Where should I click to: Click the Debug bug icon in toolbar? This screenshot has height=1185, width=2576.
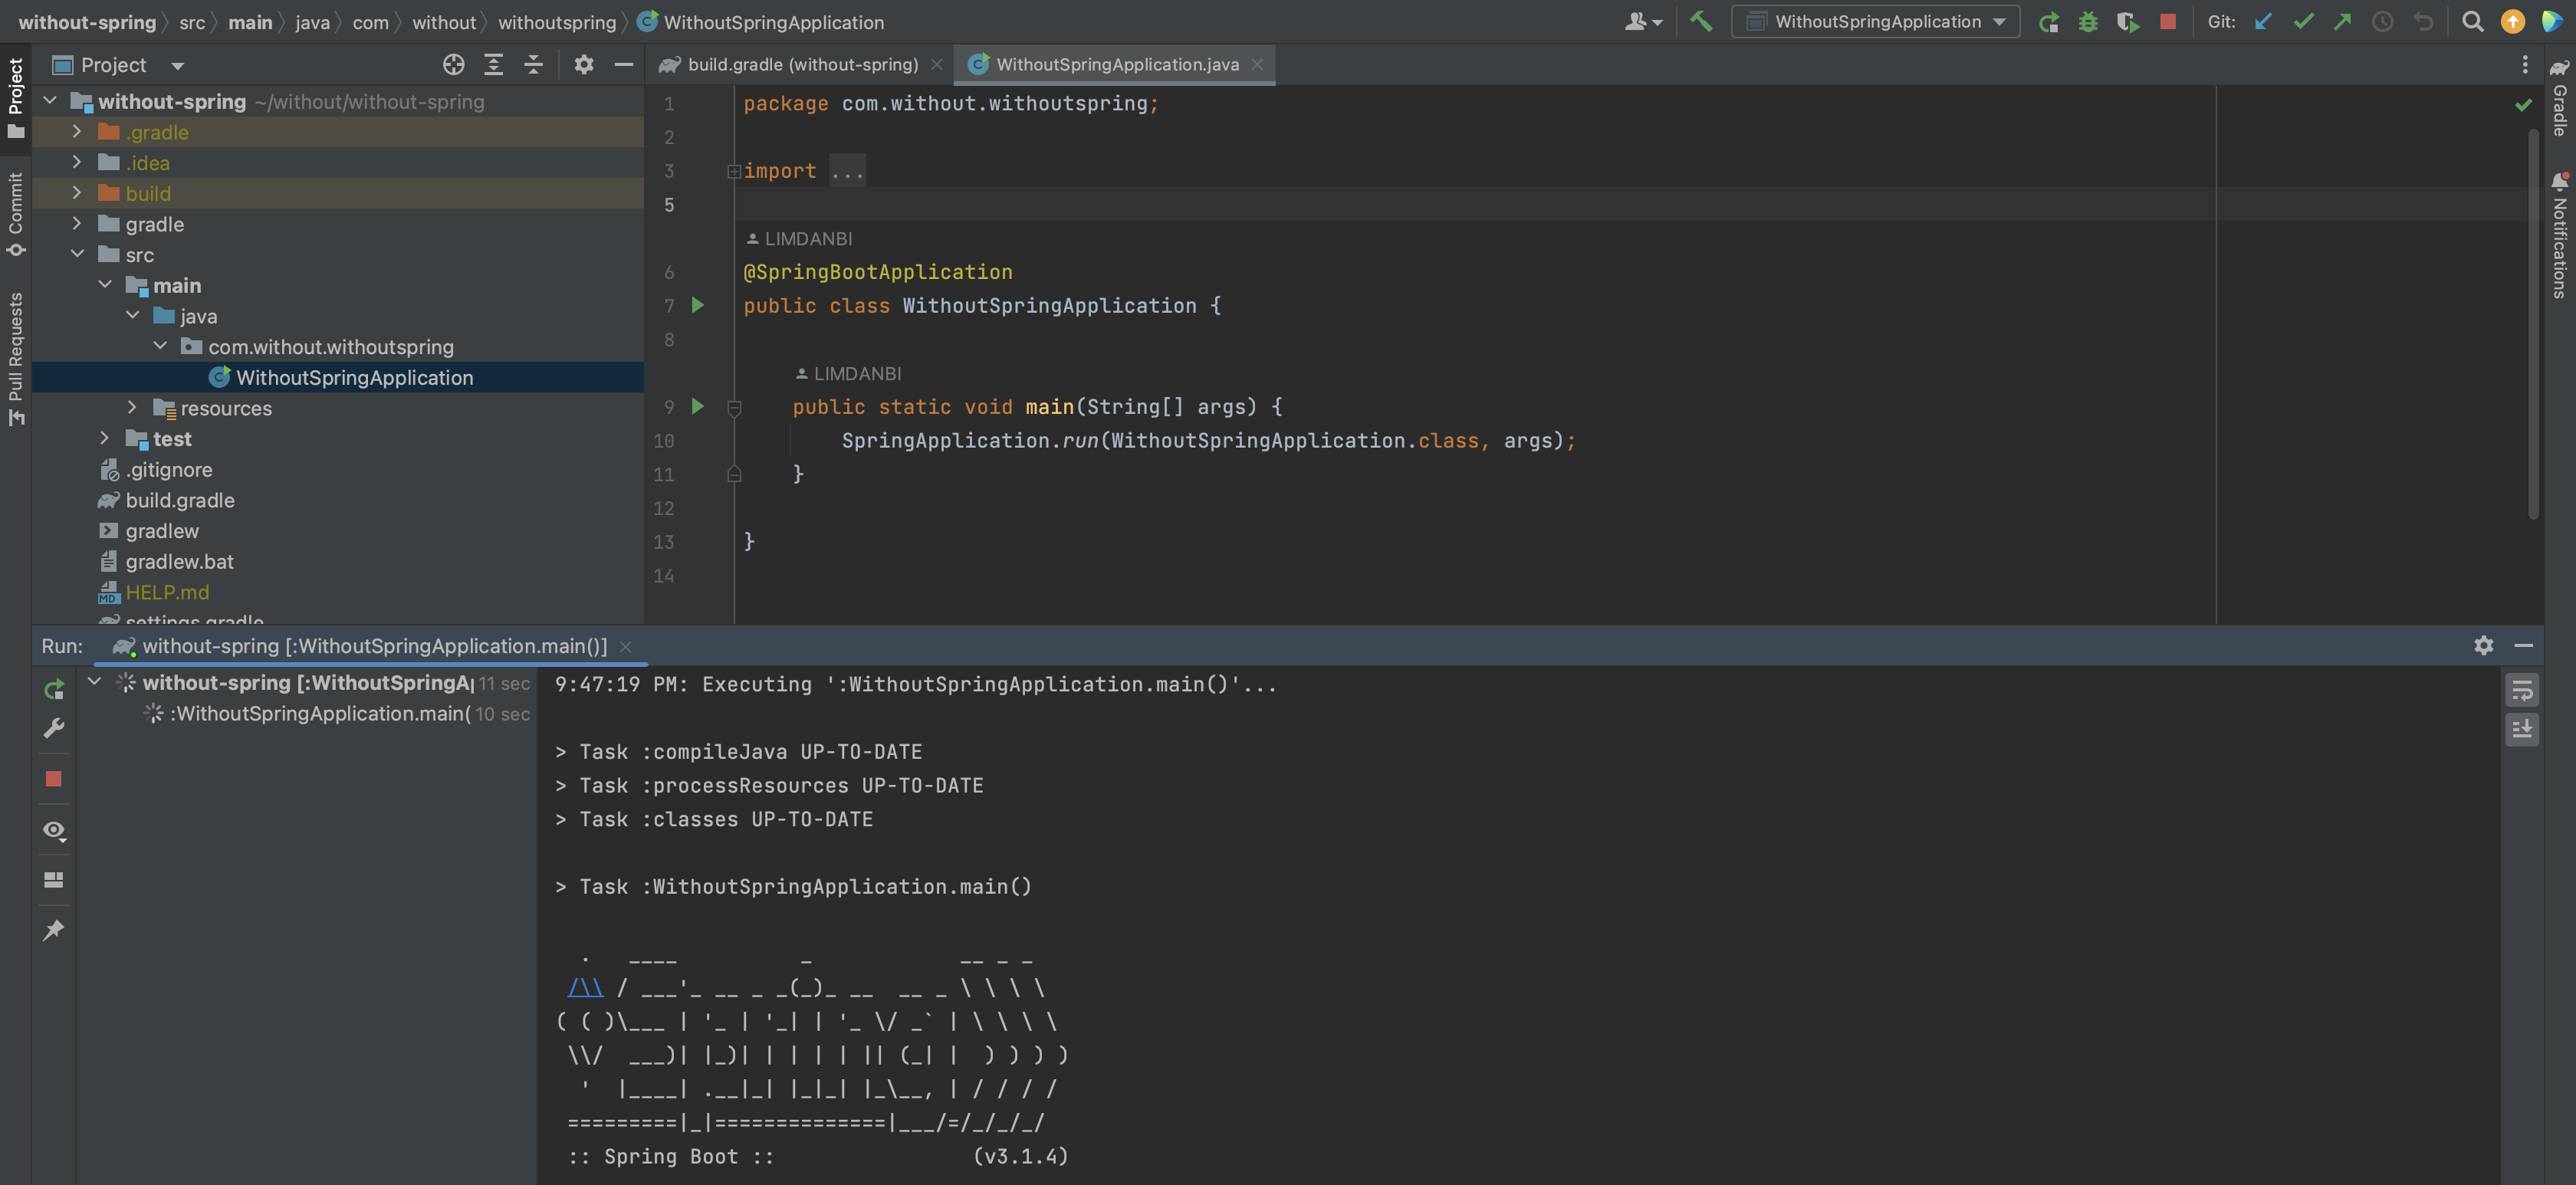[2087, 21]
